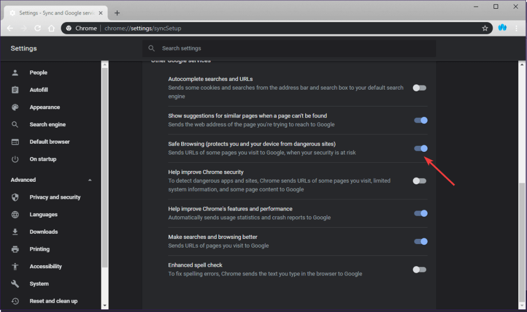Click the address bar URL chrome://settings/syncSetup

pos(143,28)
